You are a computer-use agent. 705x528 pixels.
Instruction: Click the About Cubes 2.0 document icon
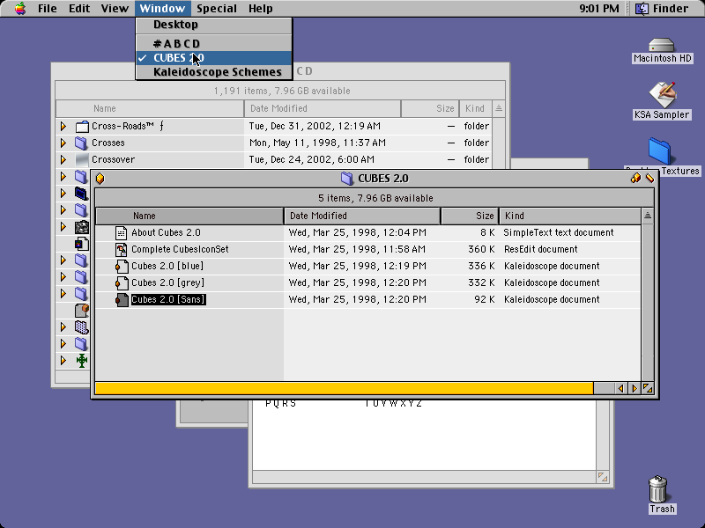coord(121,232)
